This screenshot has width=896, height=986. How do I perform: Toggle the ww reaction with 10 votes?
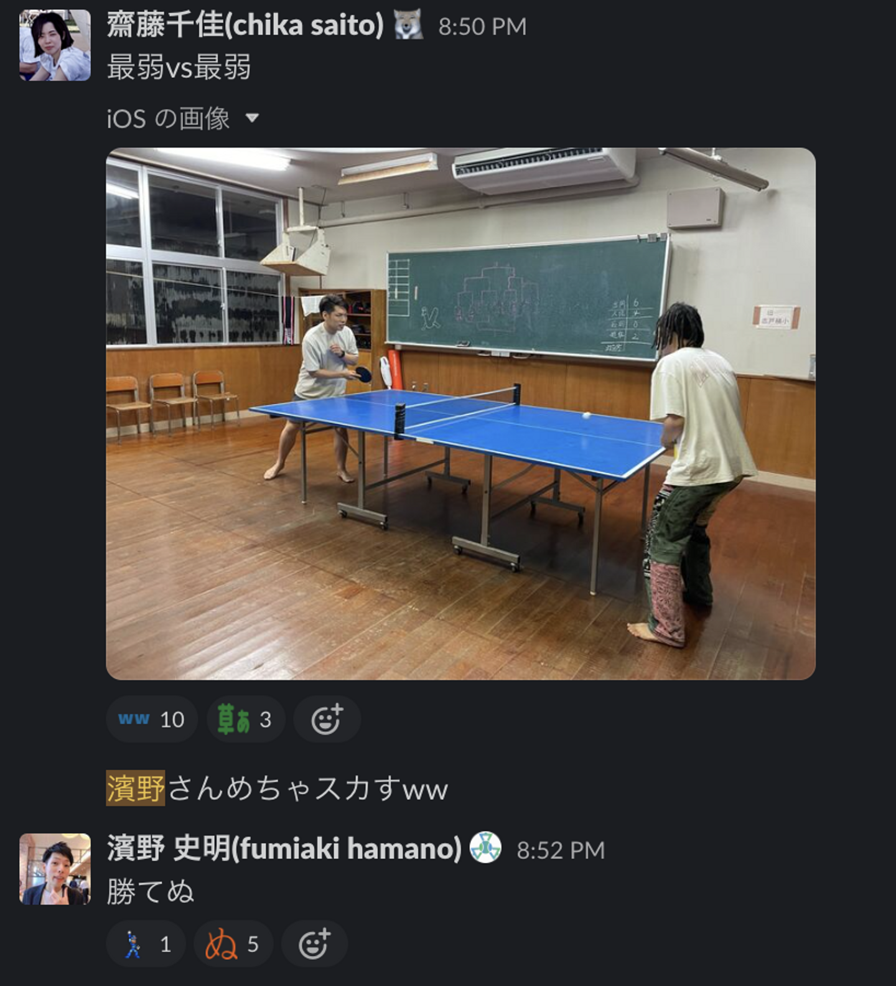pyautogui.click(x=152, y=720)
